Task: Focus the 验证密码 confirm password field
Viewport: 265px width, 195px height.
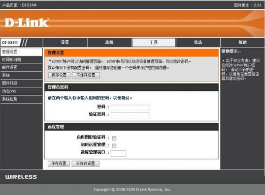Action: click(130, 115)
